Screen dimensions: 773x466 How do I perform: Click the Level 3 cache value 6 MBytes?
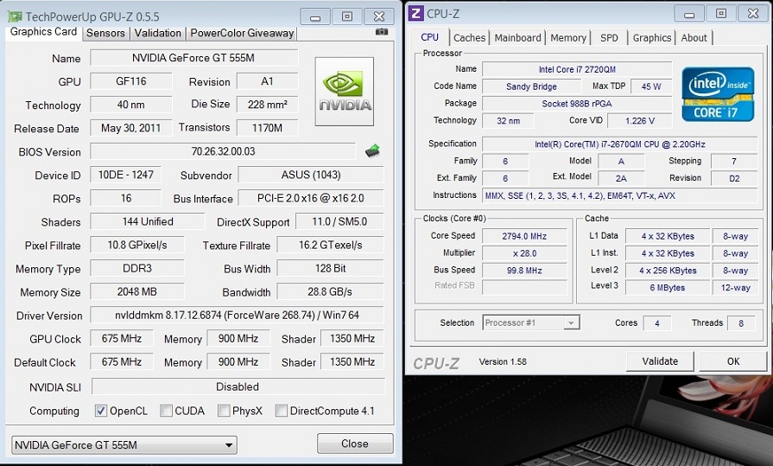(668, 288)
